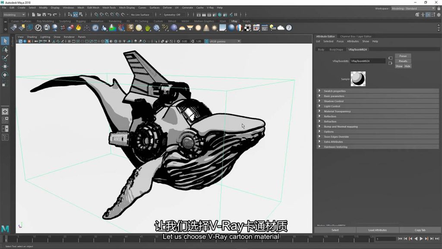Screen dimensions: 442x249
Task: Toggle the workspace lock icon
Action: [x=439, y=9]
